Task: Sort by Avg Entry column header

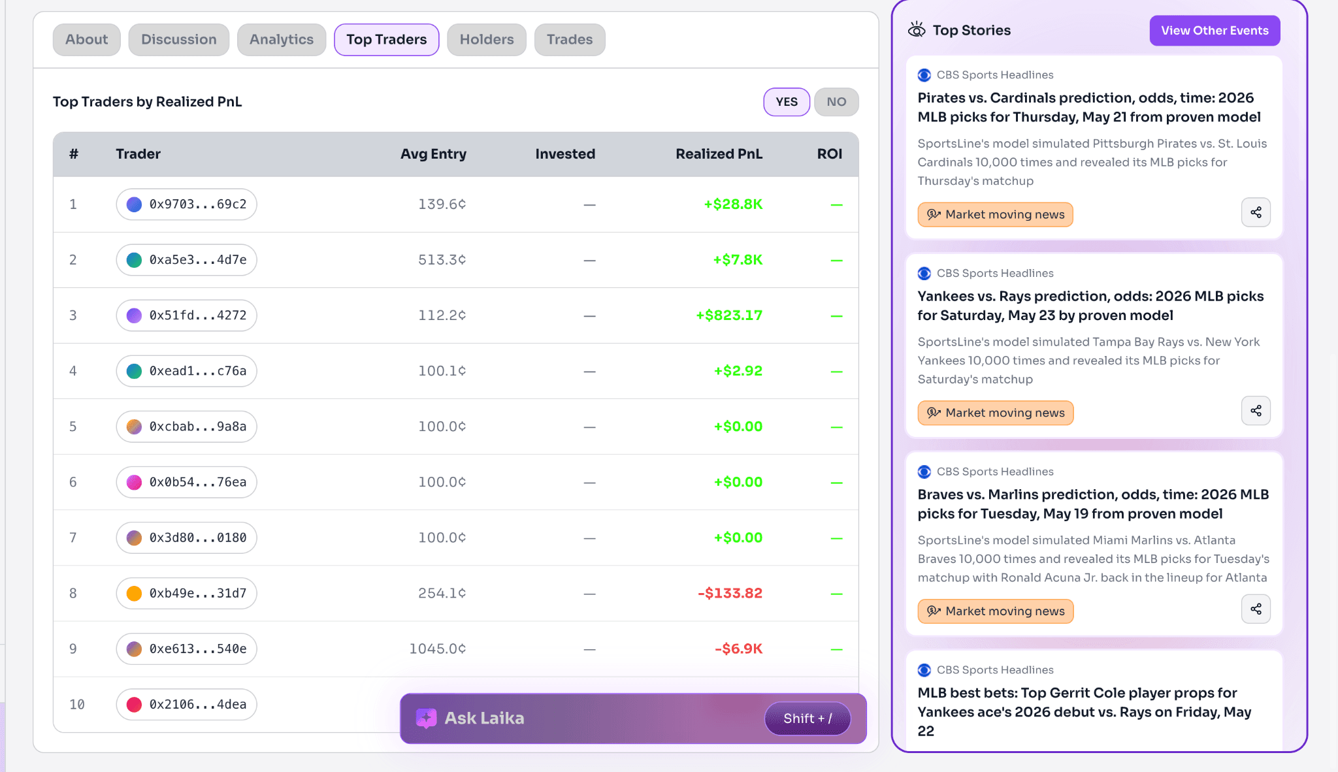Action: tap(433, 154)
